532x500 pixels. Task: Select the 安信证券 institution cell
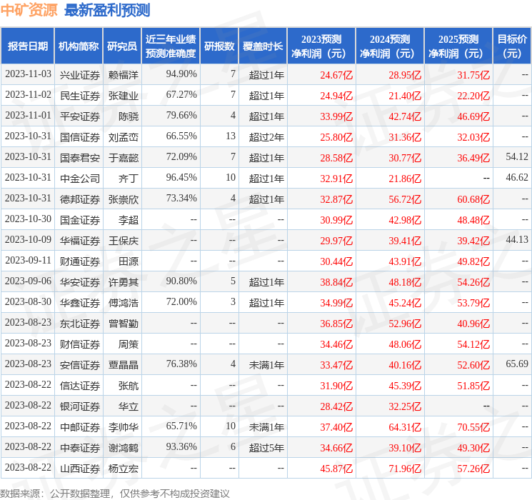tap(80, 364)
